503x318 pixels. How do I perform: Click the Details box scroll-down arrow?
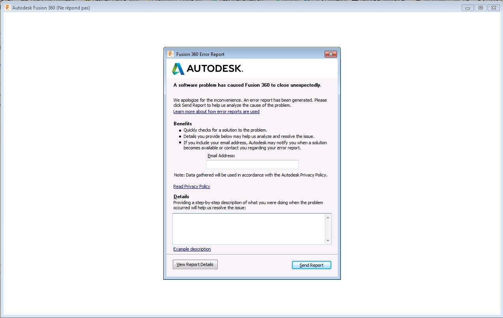pos(328,241)
